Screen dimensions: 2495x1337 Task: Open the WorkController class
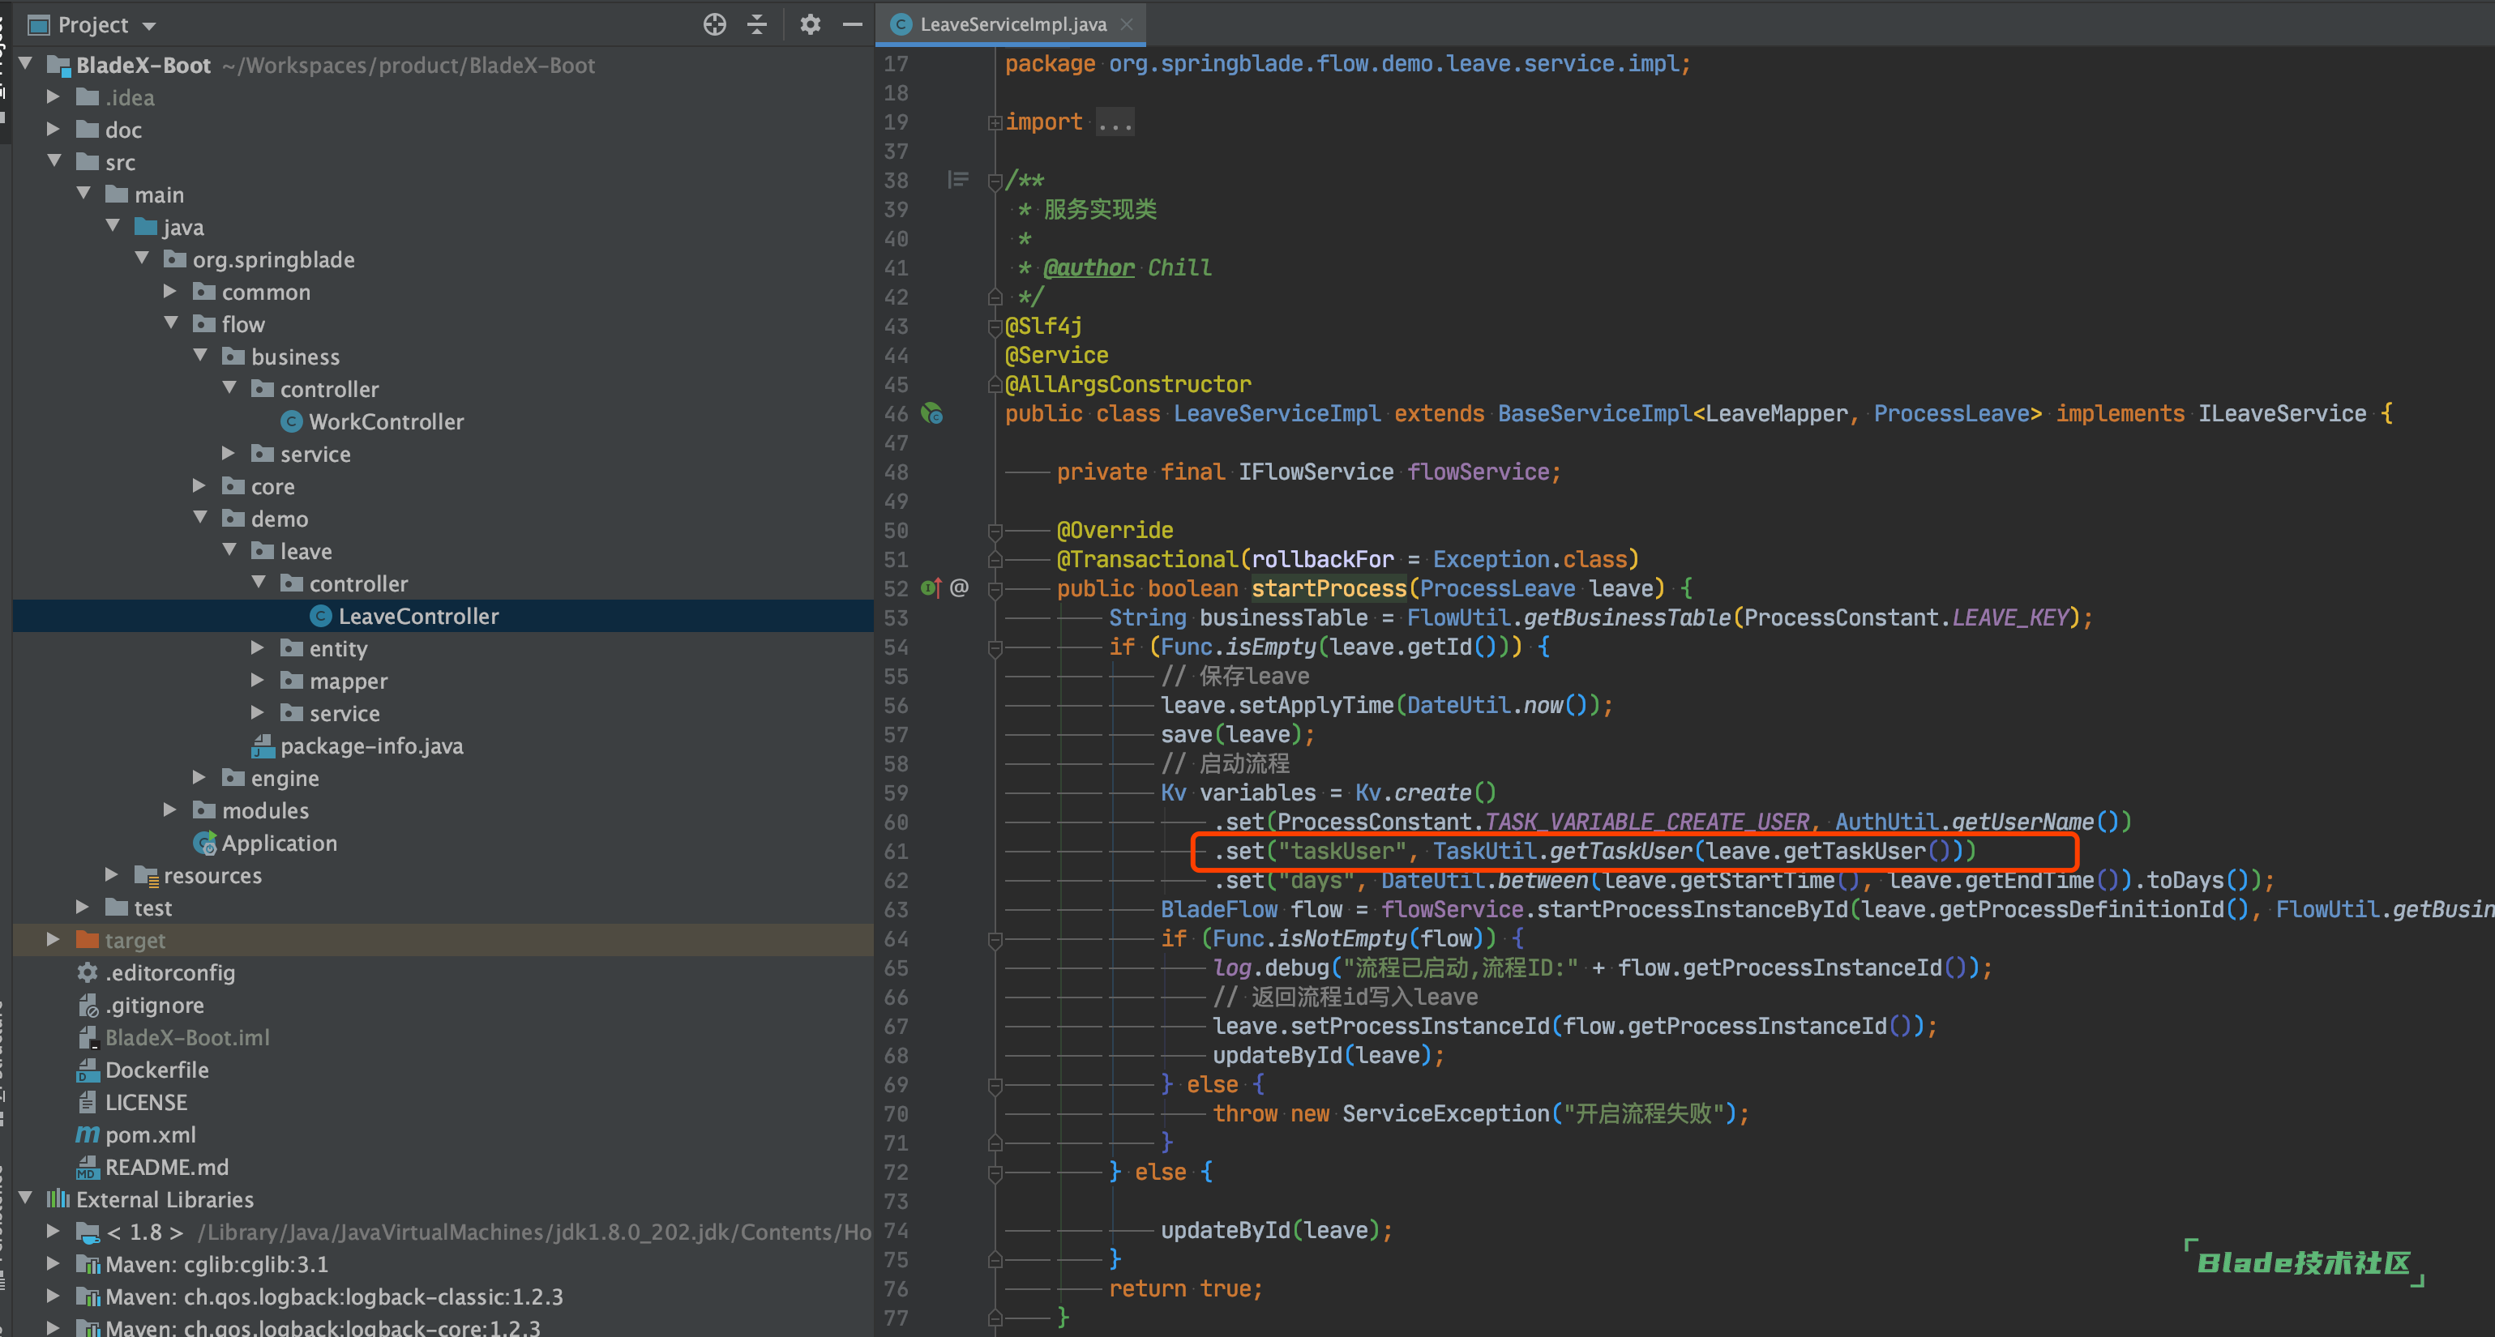386,421
